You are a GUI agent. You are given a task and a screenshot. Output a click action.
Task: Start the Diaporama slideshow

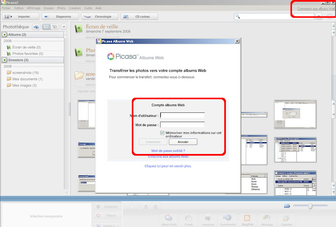pos(60,16)
